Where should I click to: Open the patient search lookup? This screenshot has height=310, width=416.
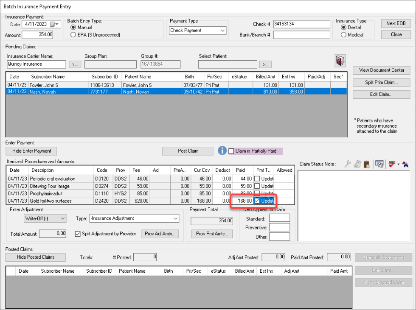[266, 64]
